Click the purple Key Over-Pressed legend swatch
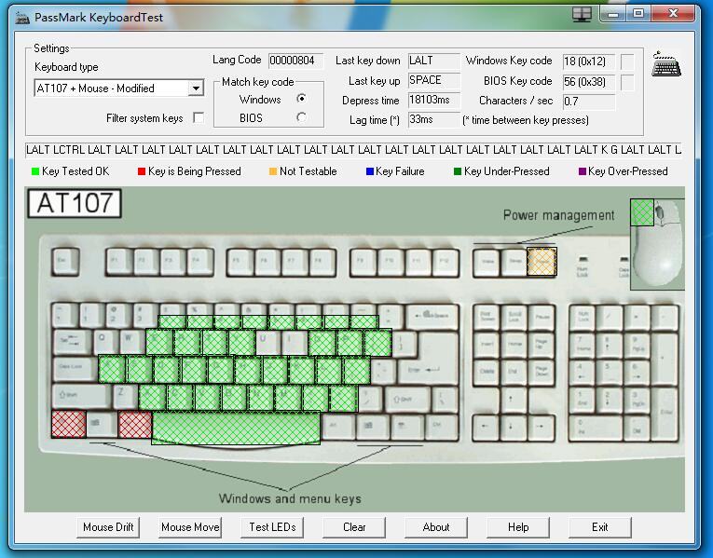Viewport: 713px width, 558px height. [x=582, y=171]
